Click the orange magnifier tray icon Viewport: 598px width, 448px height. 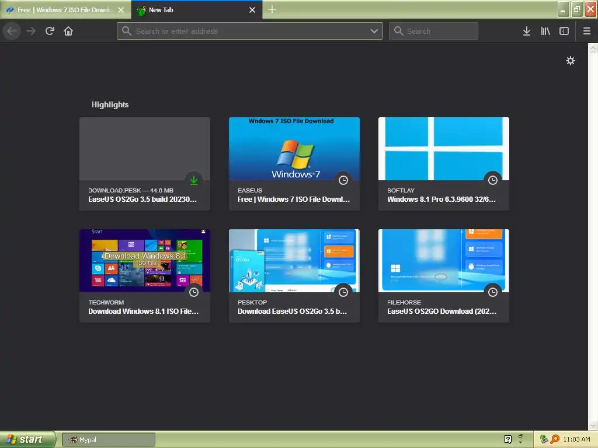(555, 439)
